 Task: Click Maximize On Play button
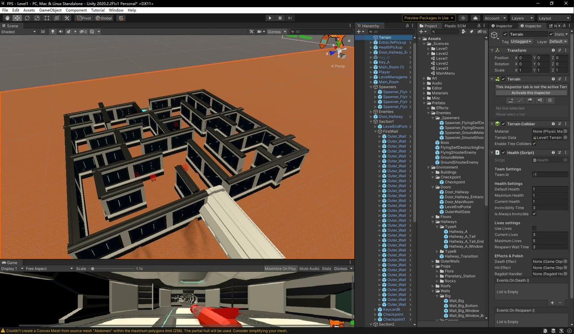(280, 268)
